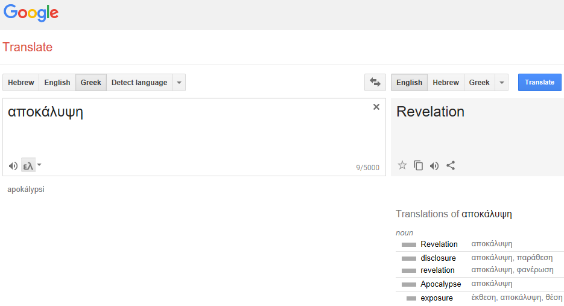Open input tools dropdown arrow
This screenshot has width=564, height=306.
pos(39,165)
